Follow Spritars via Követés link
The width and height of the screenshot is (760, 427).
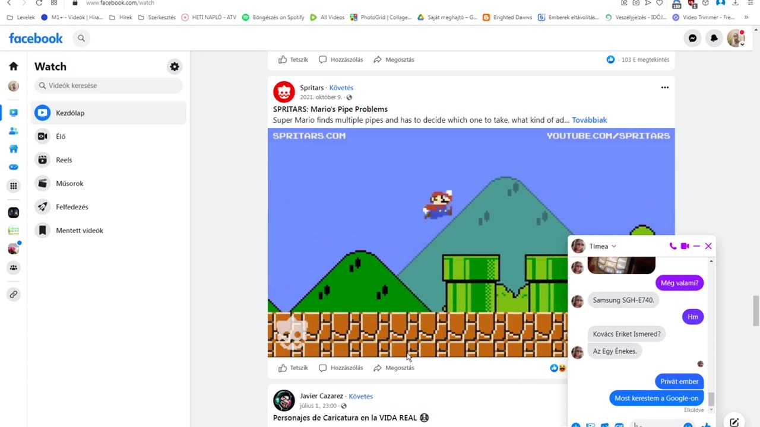click(341, 88)
